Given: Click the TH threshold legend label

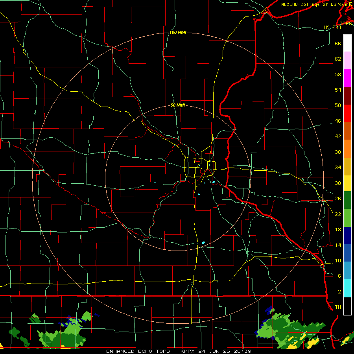Looking at the screenshot, I should (338, 307).
